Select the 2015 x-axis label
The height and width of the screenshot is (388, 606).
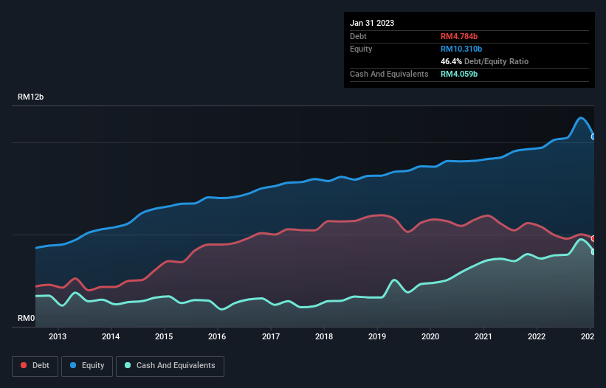pyautogui.click(x=165, y=336)
